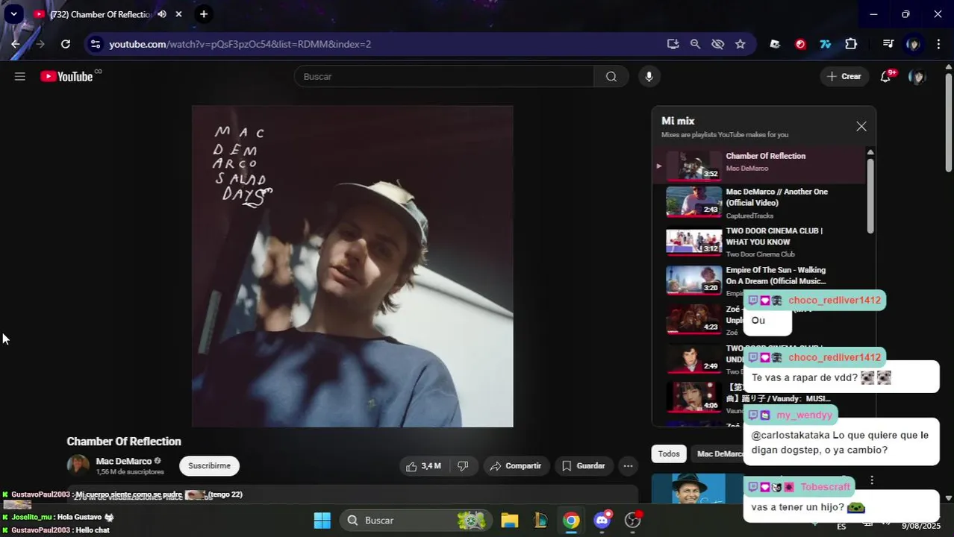Image resolution: width=954 pixels, height=537 pixels.
Task: Open YouTube notifications bell
Action: point(885,76)
